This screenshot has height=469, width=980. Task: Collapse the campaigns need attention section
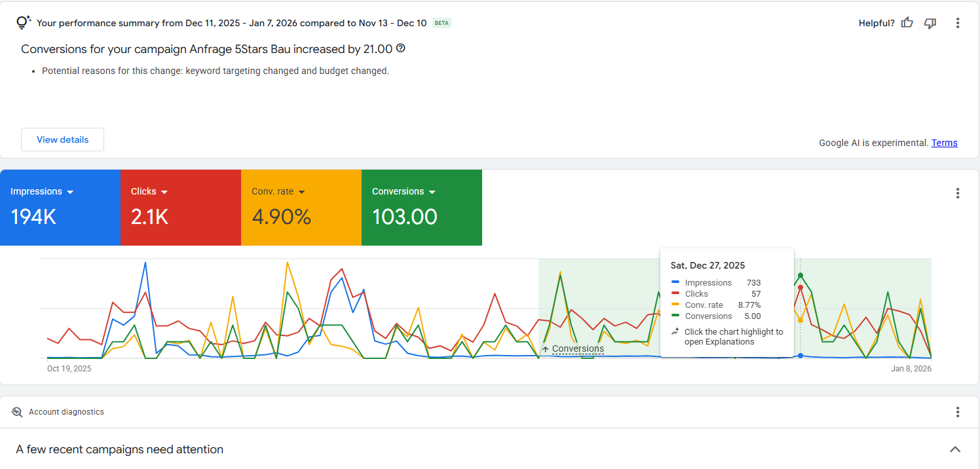[x=955, y=449]
